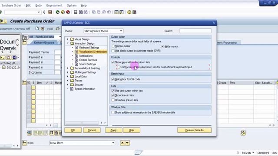Image resolution: width=278 pixels, height=156 pixels.
Task: Open the Purchase Order menu
Action: click(x=11, y=6)
